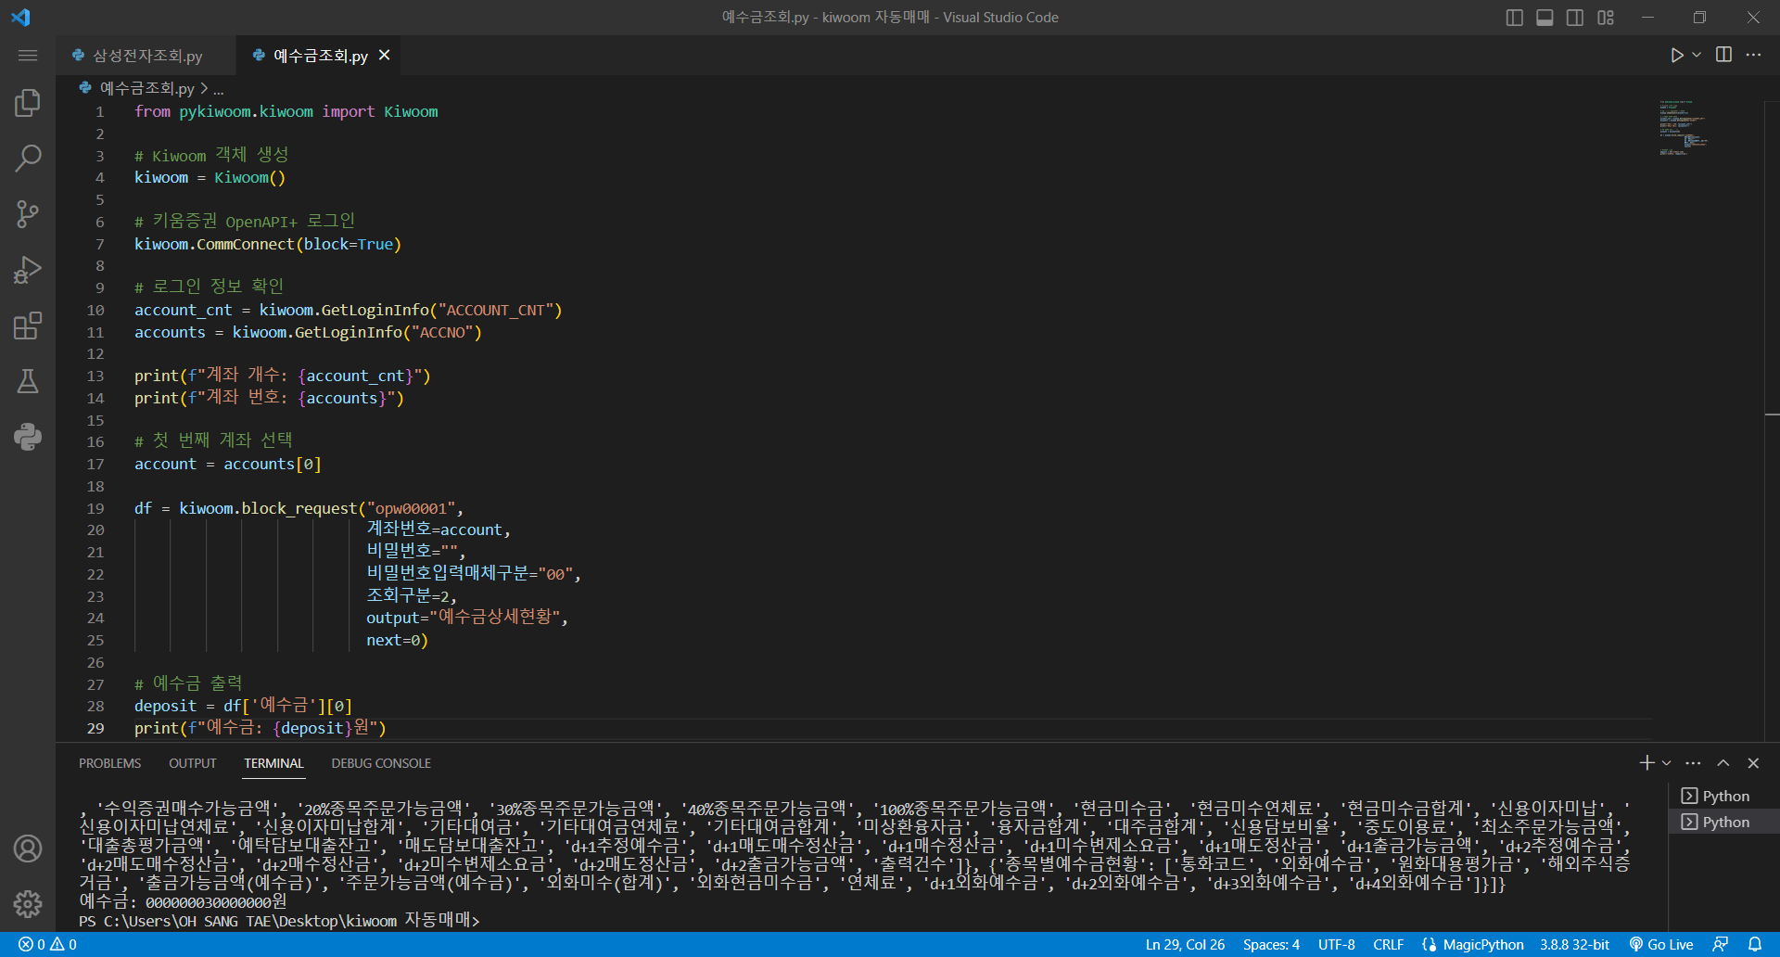Change line ending via CRLF
This screenshot has width=1780, height=957.
coord(1388,944)
